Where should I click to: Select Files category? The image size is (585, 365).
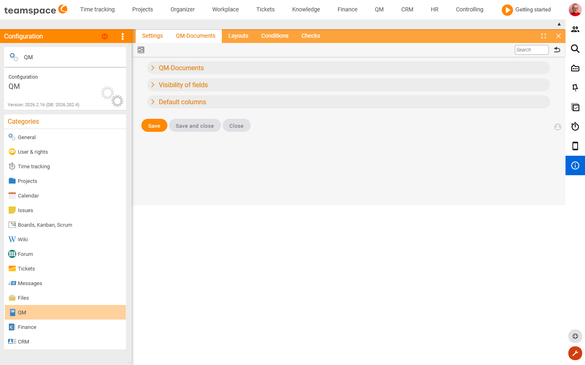pyautogui.click(x=65, y=298)
